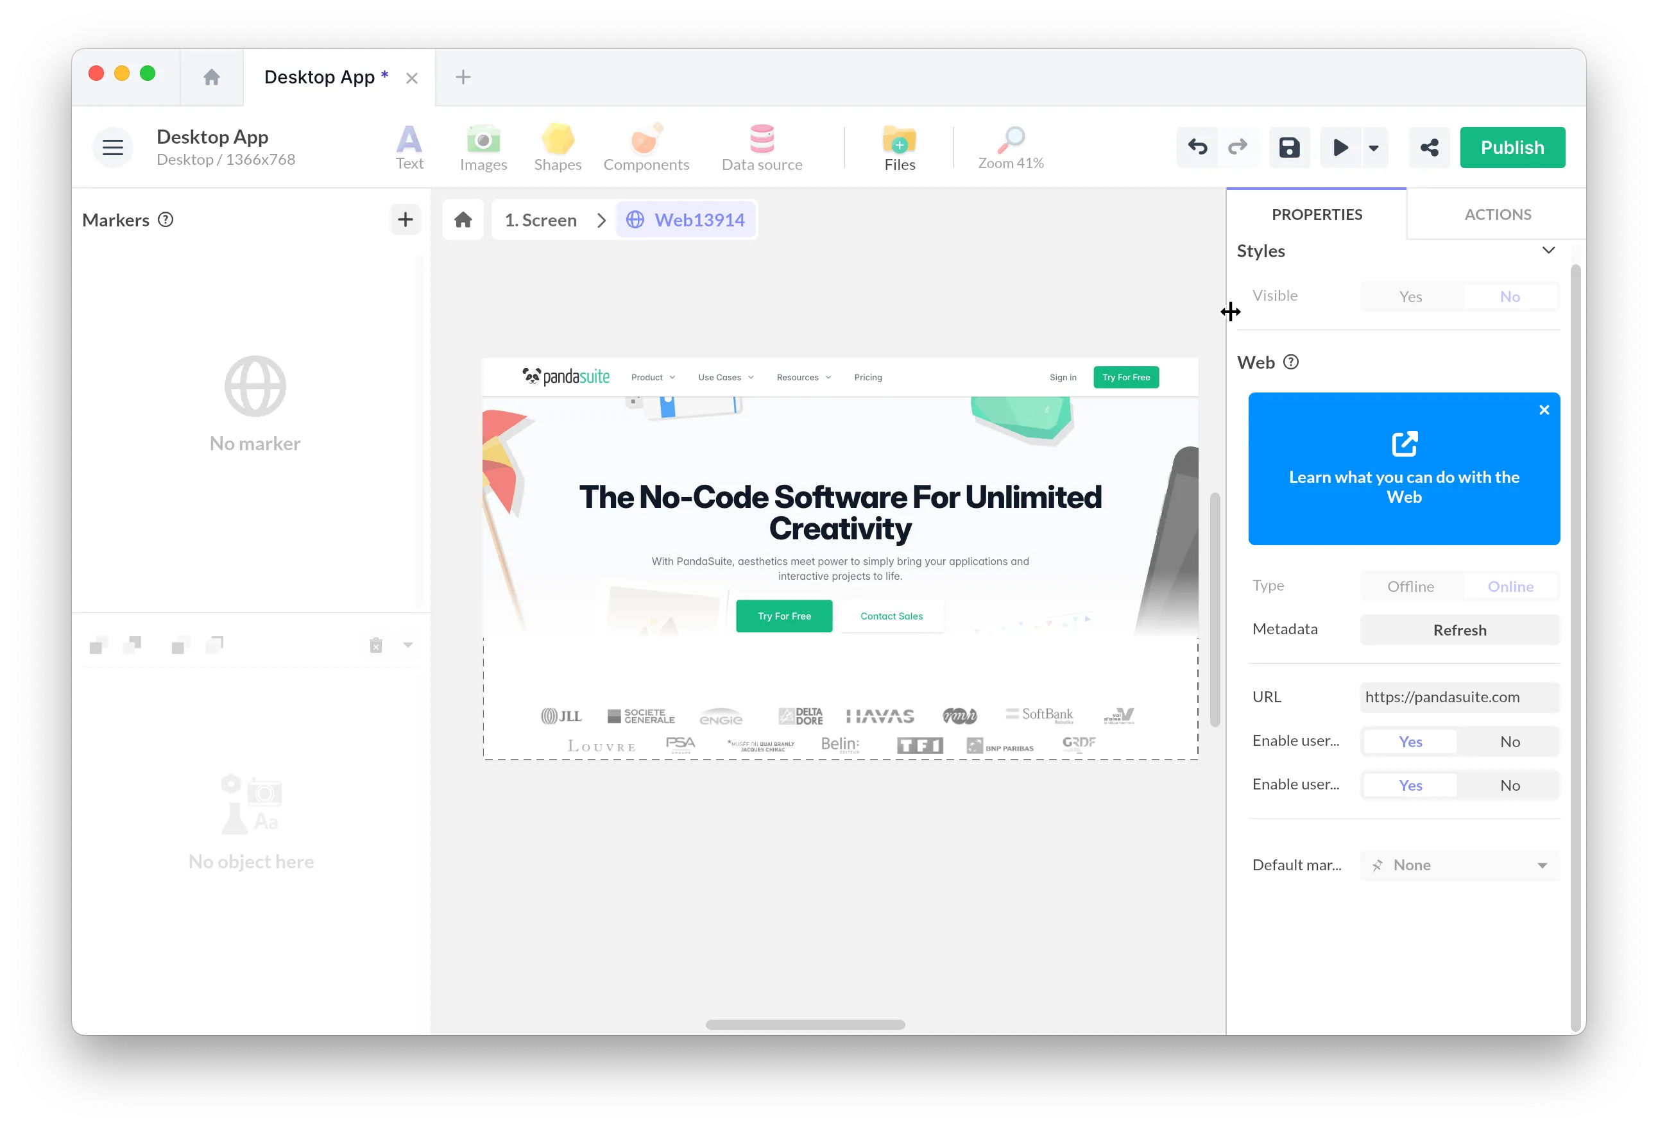The image size is (1658, 1130).
Task: Click the share project icon
Action: [1428, 148]
